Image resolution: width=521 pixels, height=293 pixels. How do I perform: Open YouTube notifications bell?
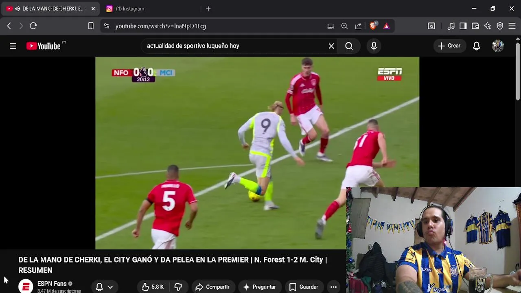tap(477, 46)
